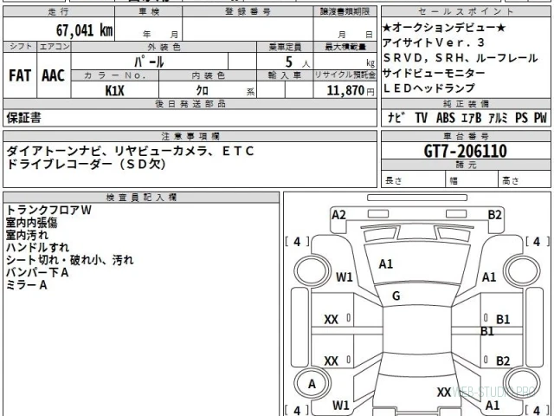The width and height of the screenshot is (554, 416).
Task: Select the B2 mark at the bumper corner
Action: click(x=494, y=215)
